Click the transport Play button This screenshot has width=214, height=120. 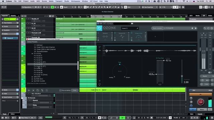click(x=122, y=118)
